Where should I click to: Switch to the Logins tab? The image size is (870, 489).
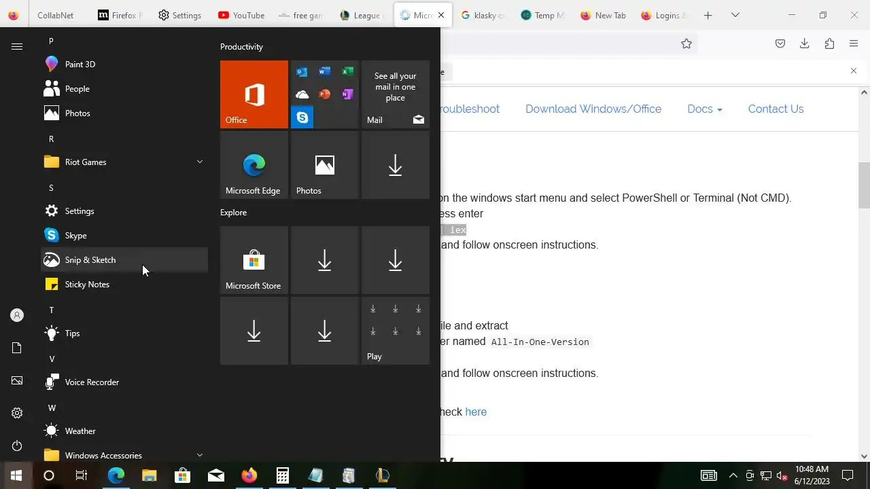click(x=663, y=15)
